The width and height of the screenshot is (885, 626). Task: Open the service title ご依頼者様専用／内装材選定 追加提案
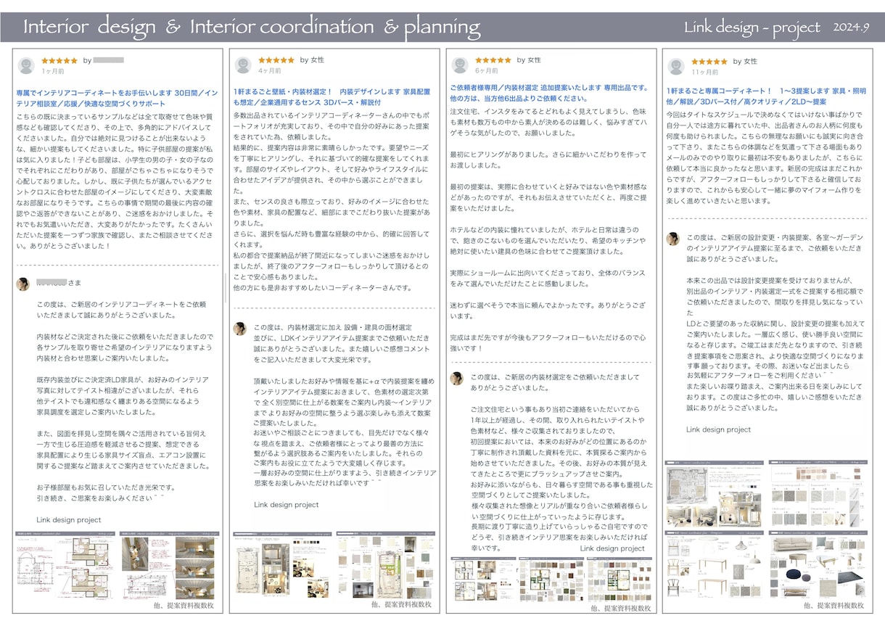548,93
